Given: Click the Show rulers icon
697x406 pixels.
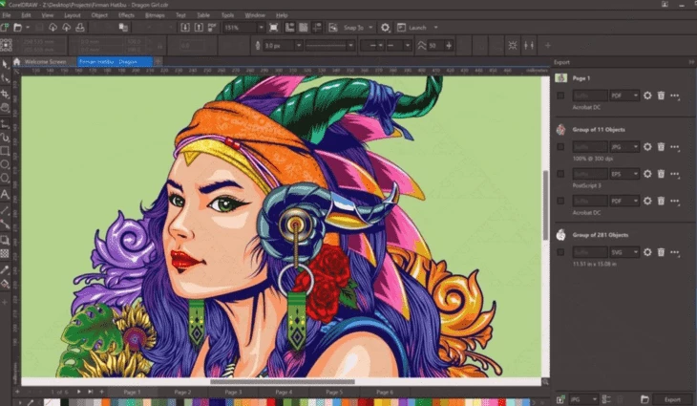Looking at the screenshot, I should [x=290, y=28].
